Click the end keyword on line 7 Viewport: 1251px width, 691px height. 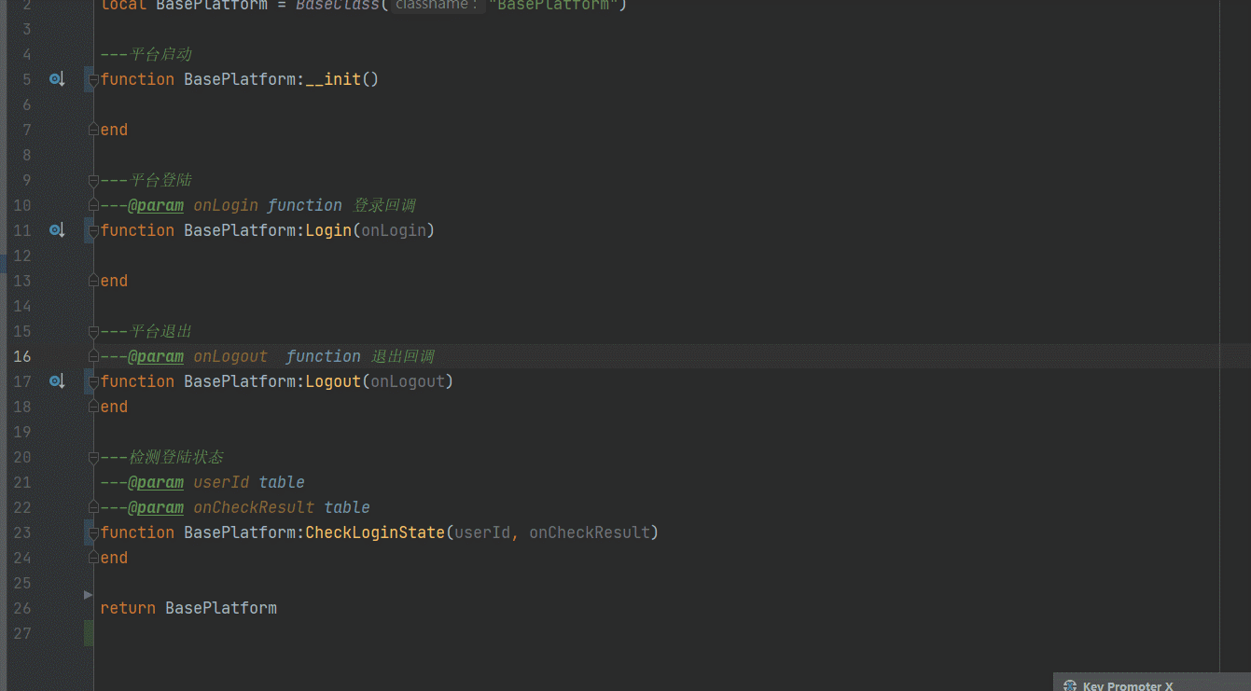(x=114, y=130)
